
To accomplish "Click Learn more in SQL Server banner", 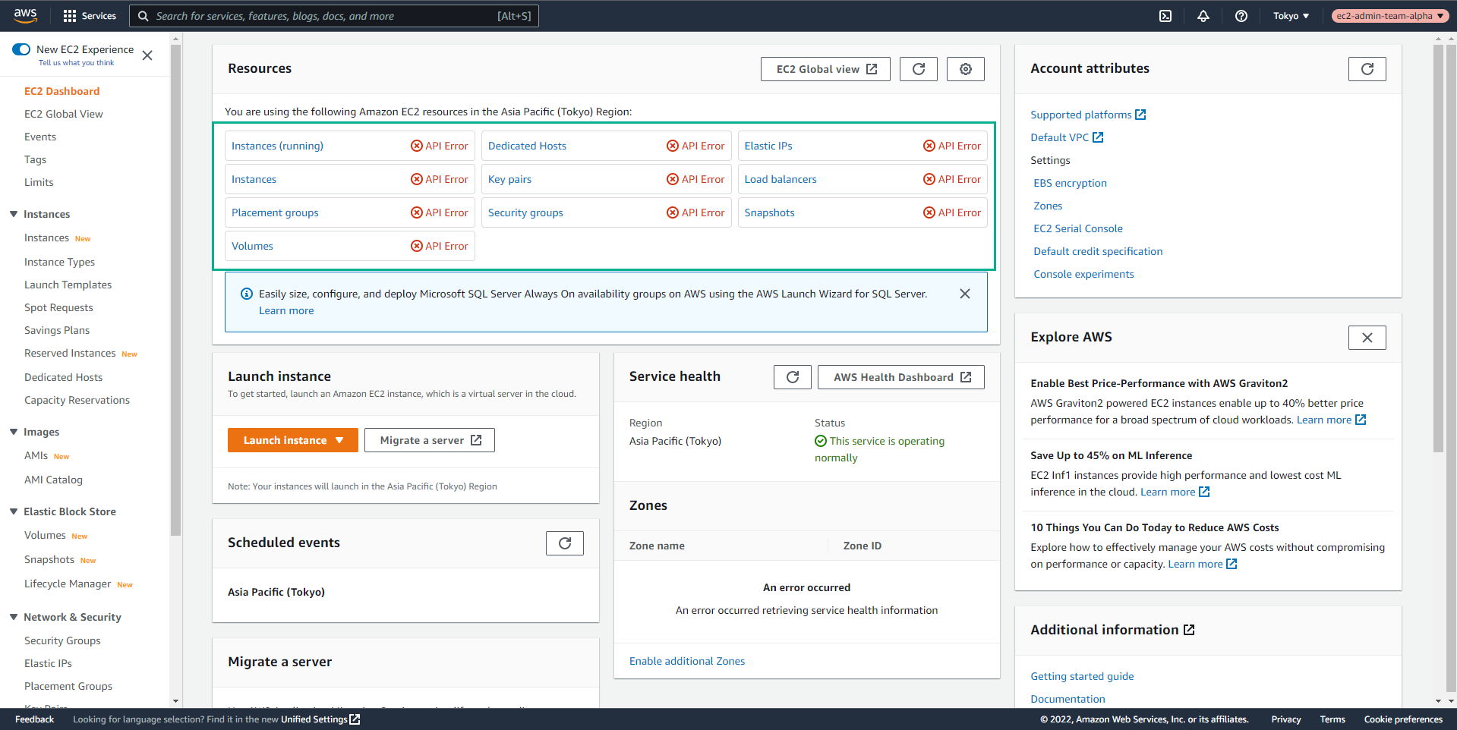I will click(x=286, y=310).
